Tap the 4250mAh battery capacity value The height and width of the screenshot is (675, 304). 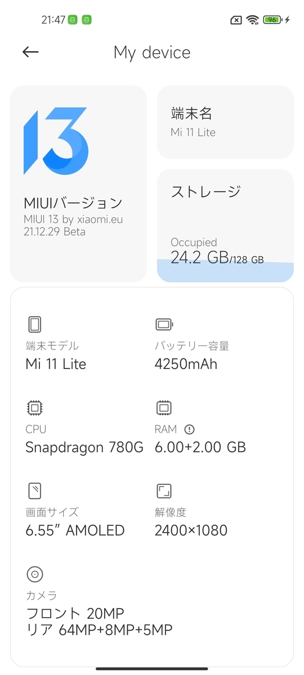(186, 364)
